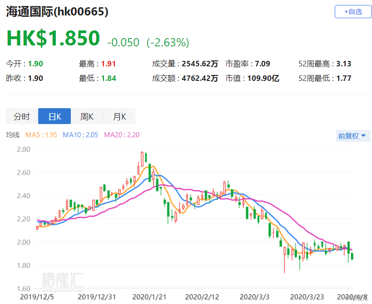Click the 2020/3/3 date axis label
Image resolution: width=372 pixels, height=304 pixels.
(254, 297)
